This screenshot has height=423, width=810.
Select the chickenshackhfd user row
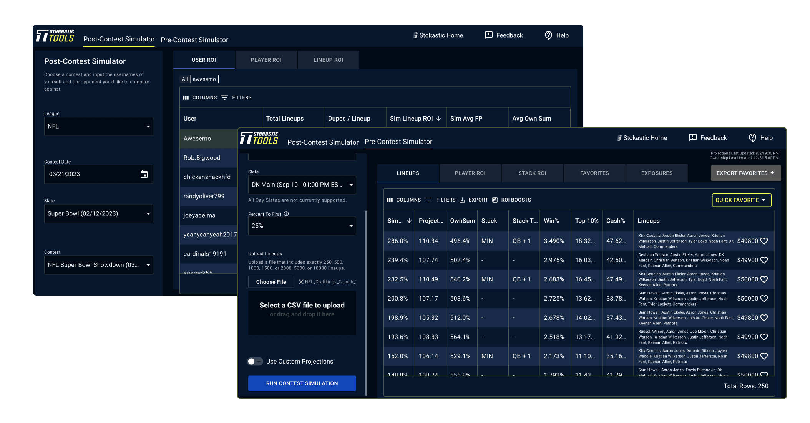209,177
